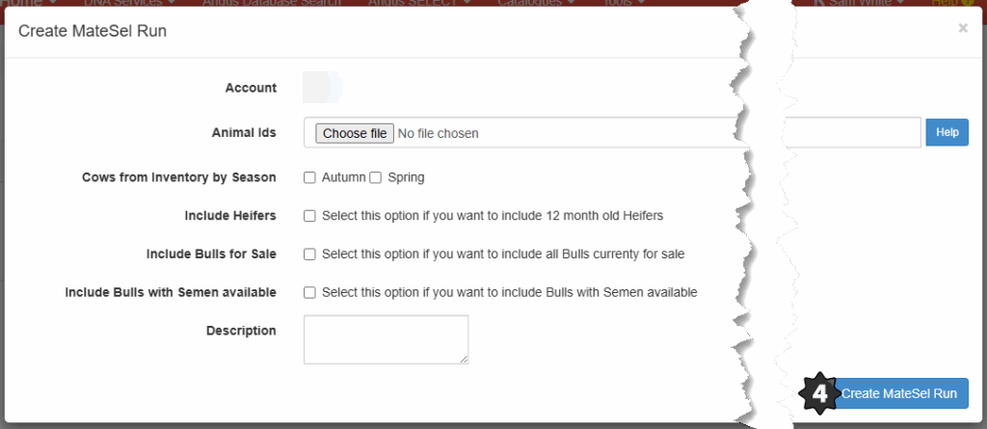
Task: Tick the Spring season checkbox
Action: pyautogui.click(x=376, y=177)
